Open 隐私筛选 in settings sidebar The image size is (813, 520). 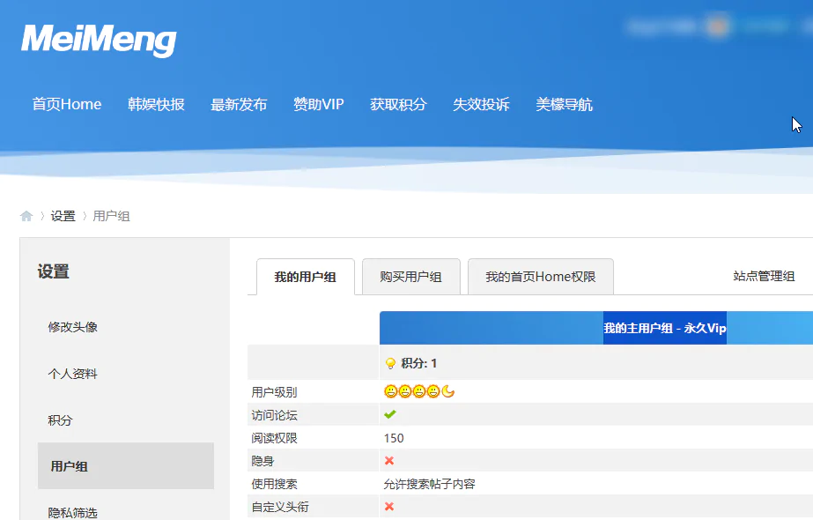pyautogui.click(x=72, y=513)
